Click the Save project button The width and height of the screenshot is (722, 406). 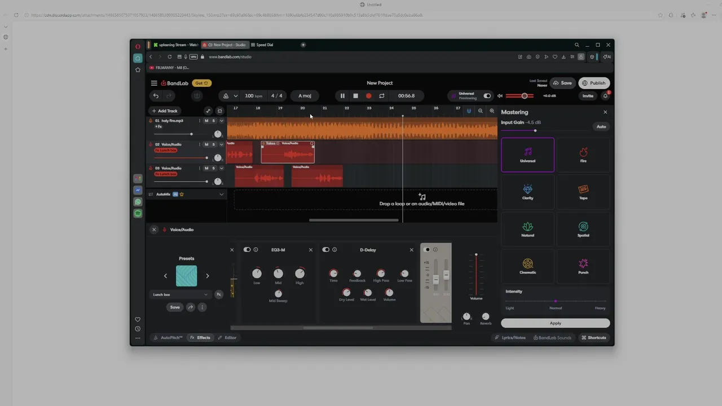pyautogui.click(x=562, y=83)
